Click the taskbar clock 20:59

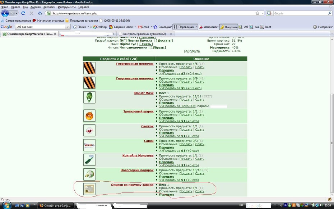tap(328, 205)
